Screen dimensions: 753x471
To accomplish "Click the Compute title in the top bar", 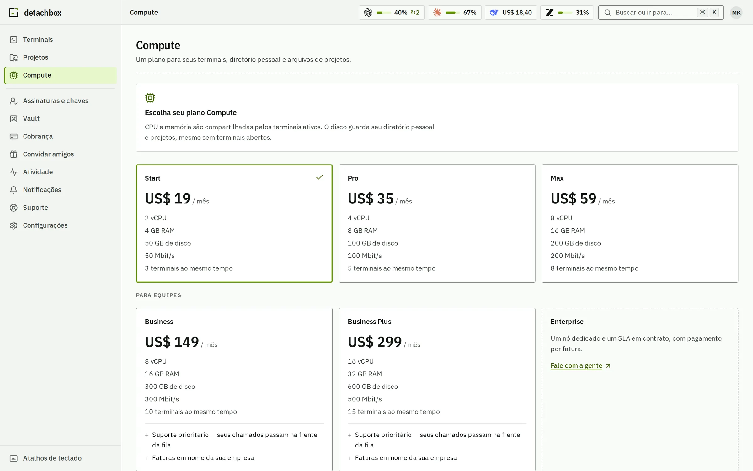I will 144,13.
